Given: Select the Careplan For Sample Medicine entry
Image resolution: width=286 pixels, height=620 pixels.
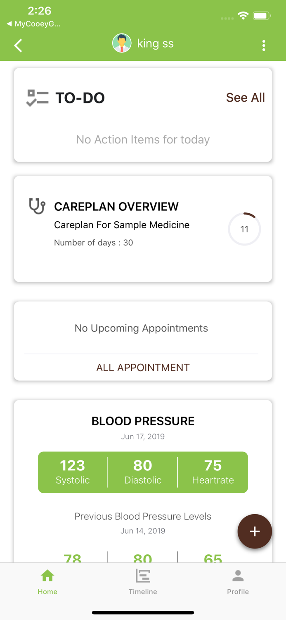Looking at the screenshot, I should click(x=122, y=225).
